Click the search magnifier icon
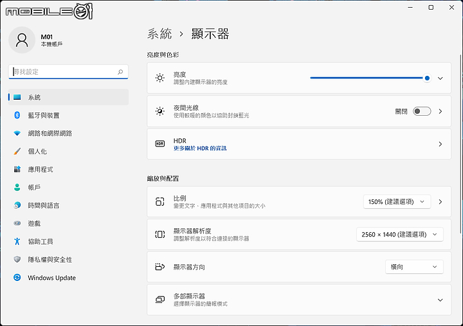463x326 pixels. 120,72
